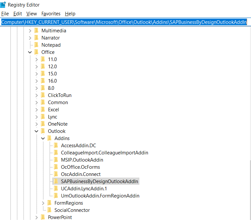Click the ClickToRun folder icon
The height and width of the screenshot is (220, 251).
[x=43, y=95]
